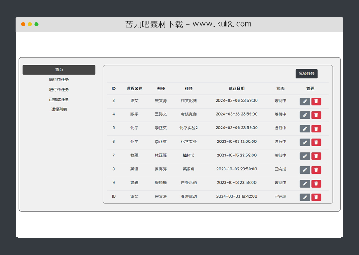The image size is (359, 255).
Task: Click the green traffic light dot
Action: [35, 25]
